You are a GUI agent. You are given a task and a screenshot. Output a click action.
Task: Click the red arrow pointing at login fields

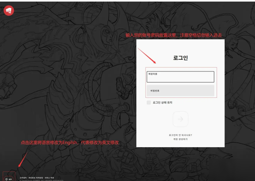(x=148, y=56)
